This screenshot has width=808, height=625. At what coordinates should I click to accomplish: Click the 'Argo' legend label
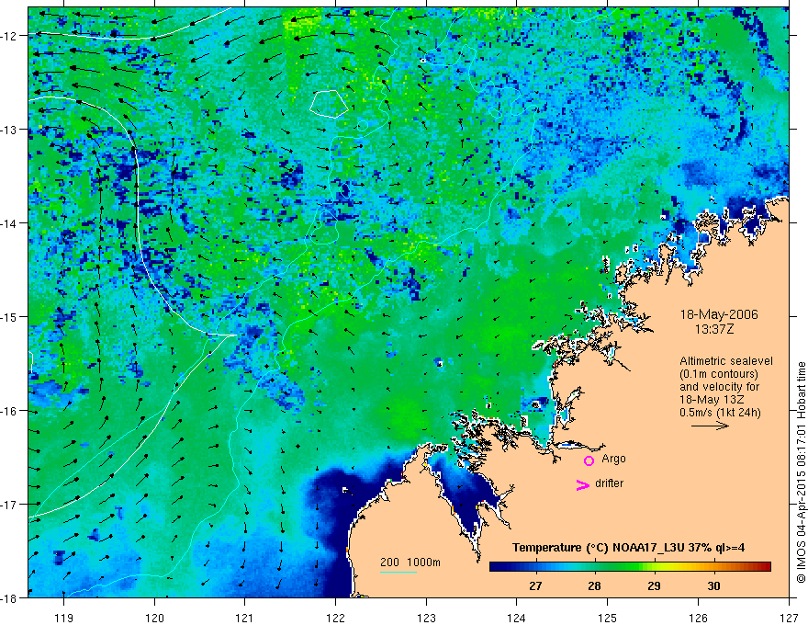[613, 459]
